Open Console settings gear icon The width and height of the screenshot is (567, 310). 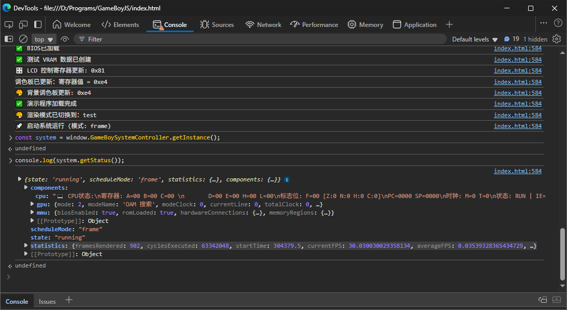click(557, 39)
